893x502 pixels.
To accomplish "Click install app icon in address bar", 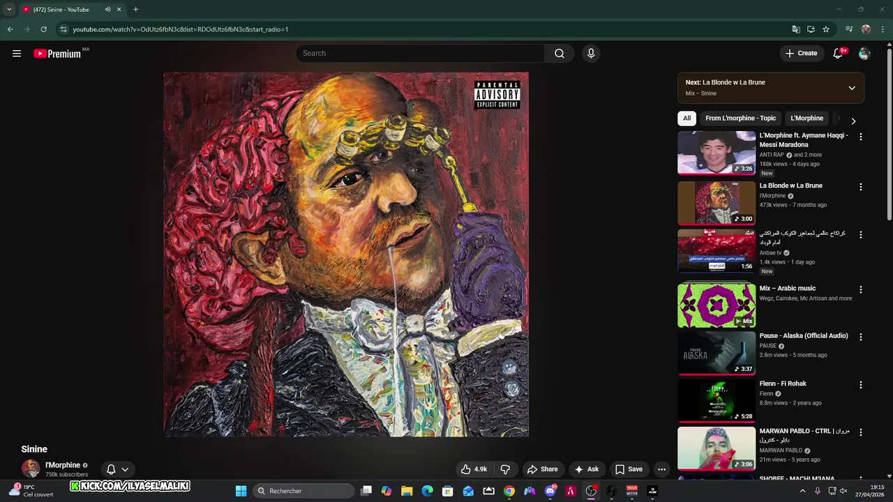I will pyautogui.click(x=811, y=29).
